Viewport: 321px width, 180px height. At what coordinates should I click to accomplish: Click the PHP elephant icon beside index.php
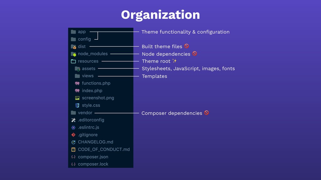coord(77,91)
